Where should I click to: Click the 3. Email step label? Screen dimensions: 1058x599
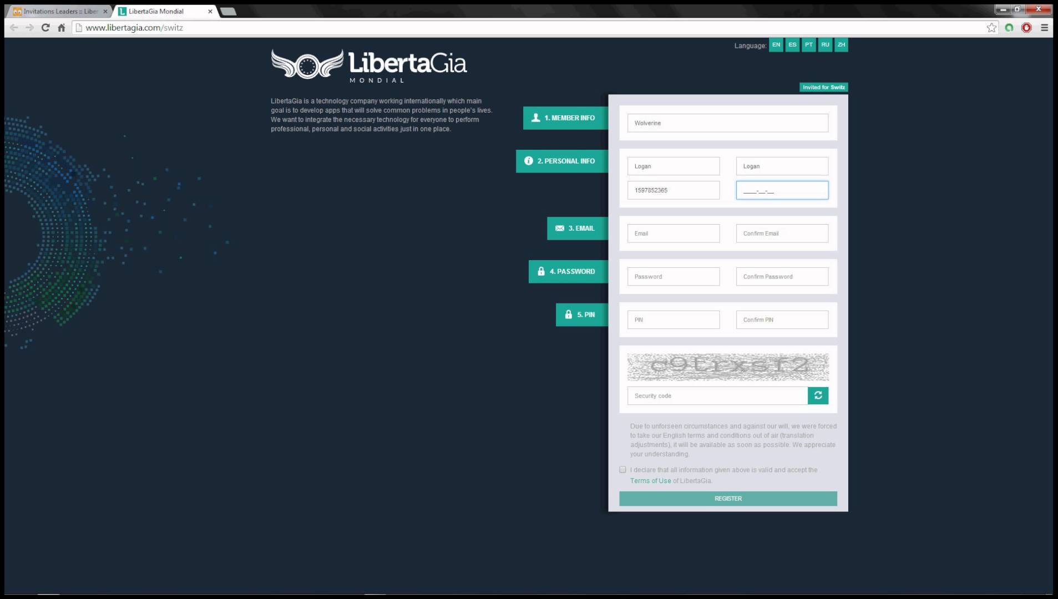(x=578, y=228)
